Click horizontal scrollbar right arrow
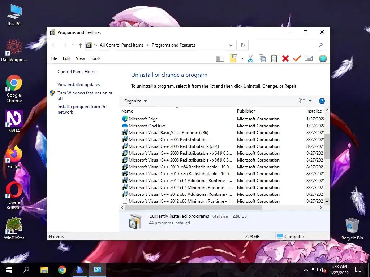370x277 pixels. point(321,208)
